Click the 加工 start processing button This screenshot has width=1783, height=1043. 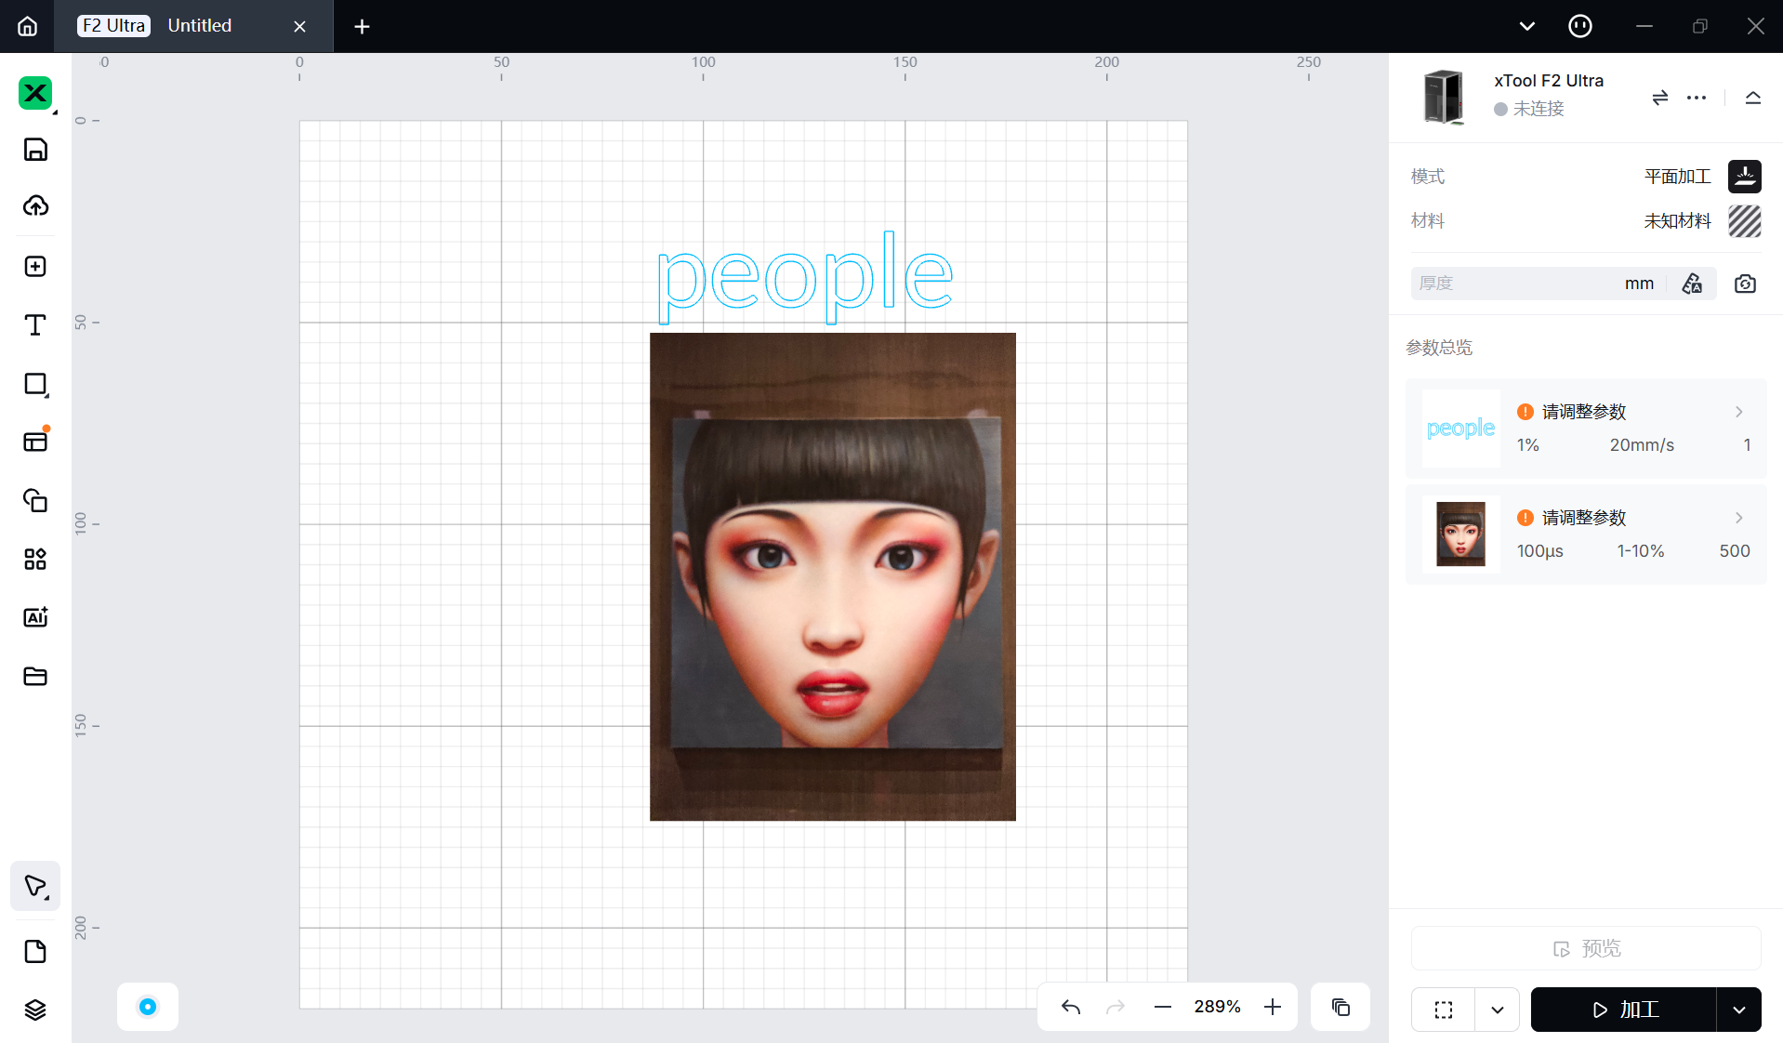click(1623, 1010)
